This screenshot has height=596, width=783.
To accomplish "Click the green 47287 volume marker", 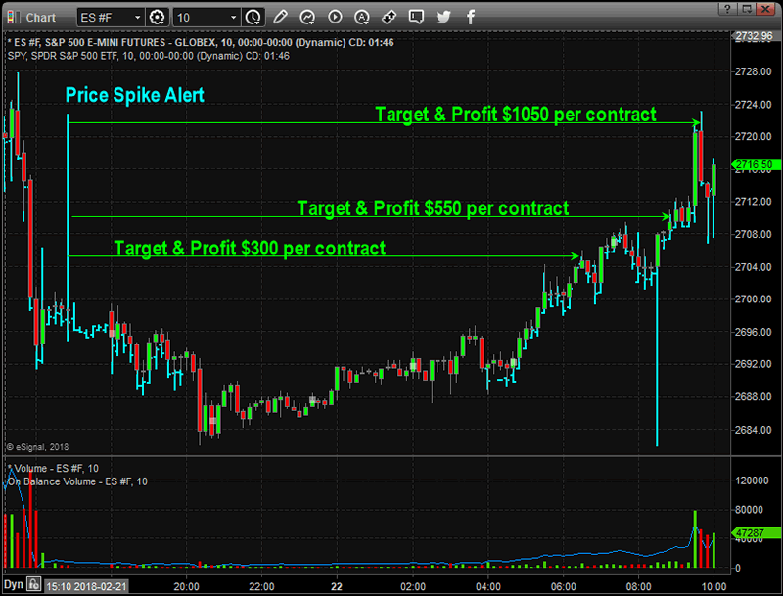I will pos(756,533).
